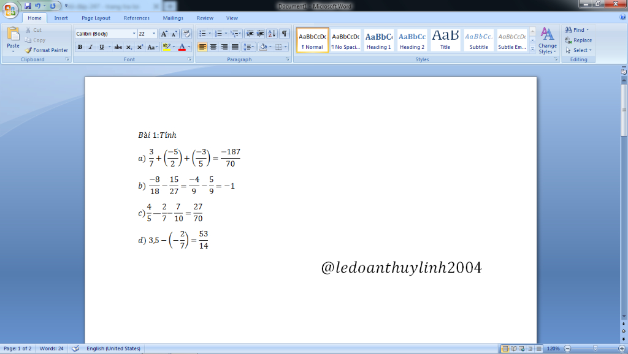The height and width of the screenshot is (354, 628).
Task: Undo the last action
Action: [37, 6]
